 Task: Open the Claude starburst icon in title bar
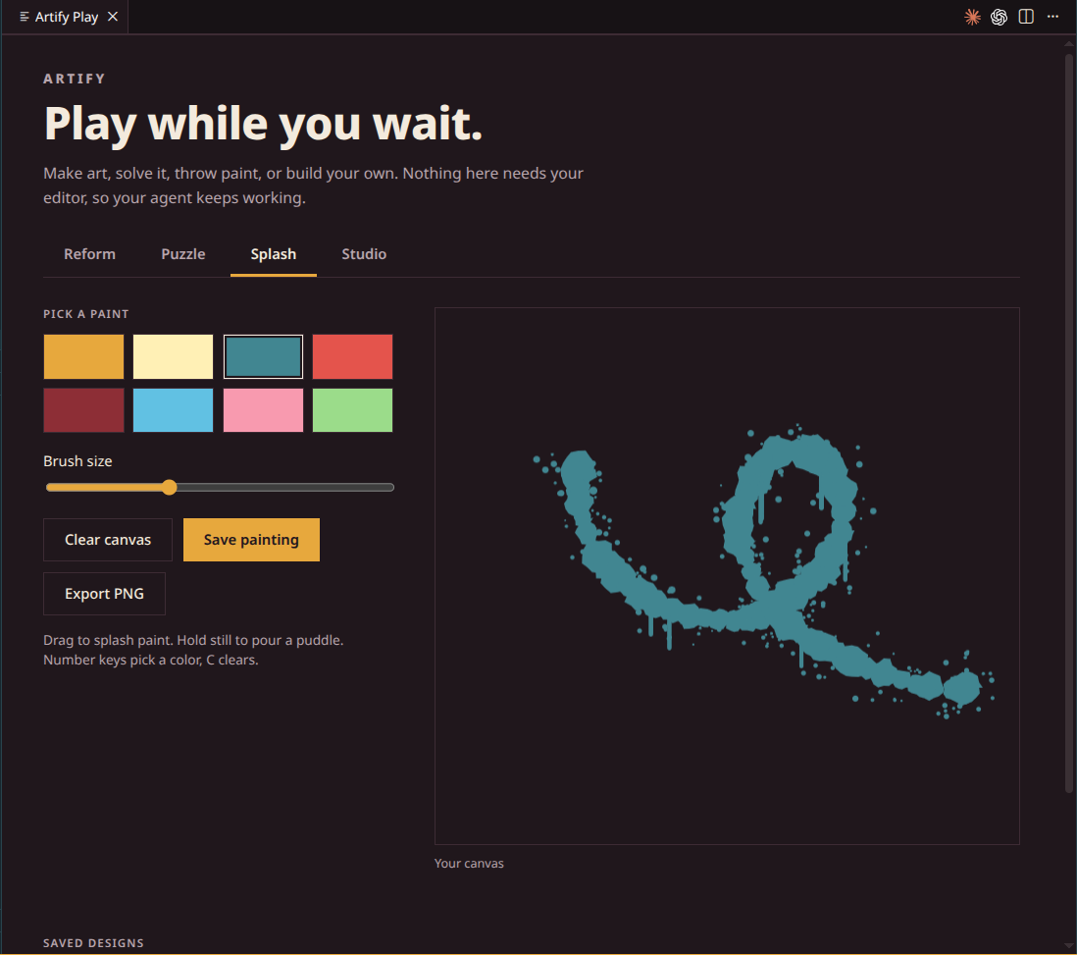[x=972, y=18]
